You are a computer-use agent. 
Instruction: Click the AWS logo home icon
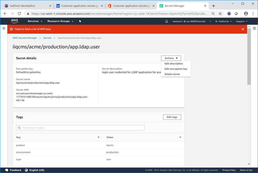[x=14, y=21]
